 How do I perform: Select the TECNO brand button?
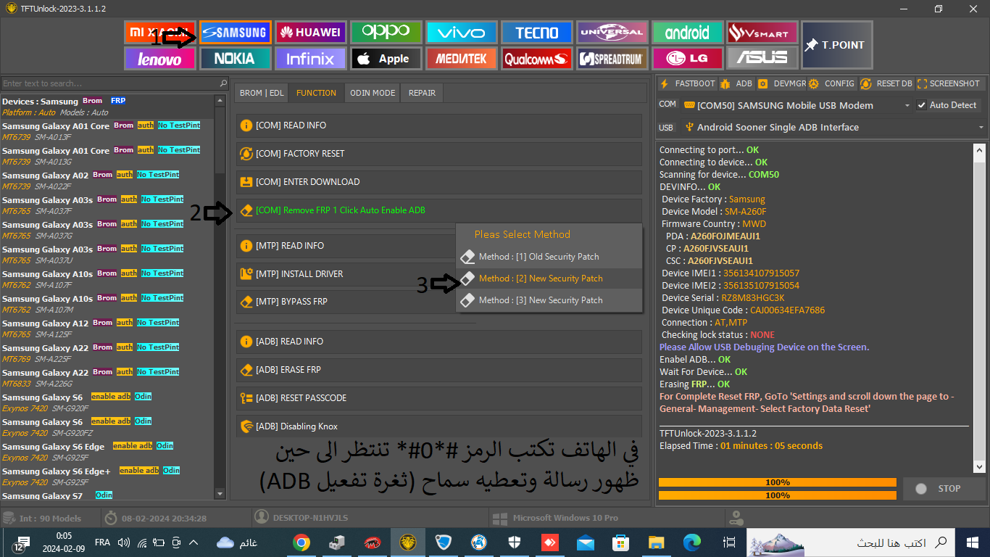pyautogui.click(x=536, y=33)
